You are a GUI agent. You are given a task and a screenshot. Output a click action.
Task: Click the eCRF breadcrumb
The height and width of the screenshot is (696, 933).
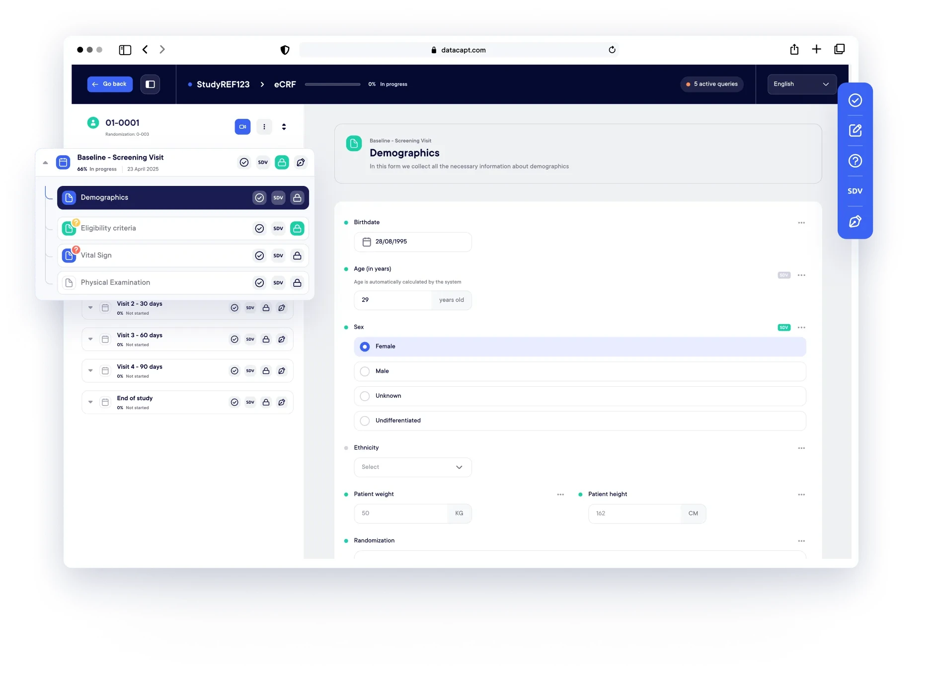[x=285, y=85]
